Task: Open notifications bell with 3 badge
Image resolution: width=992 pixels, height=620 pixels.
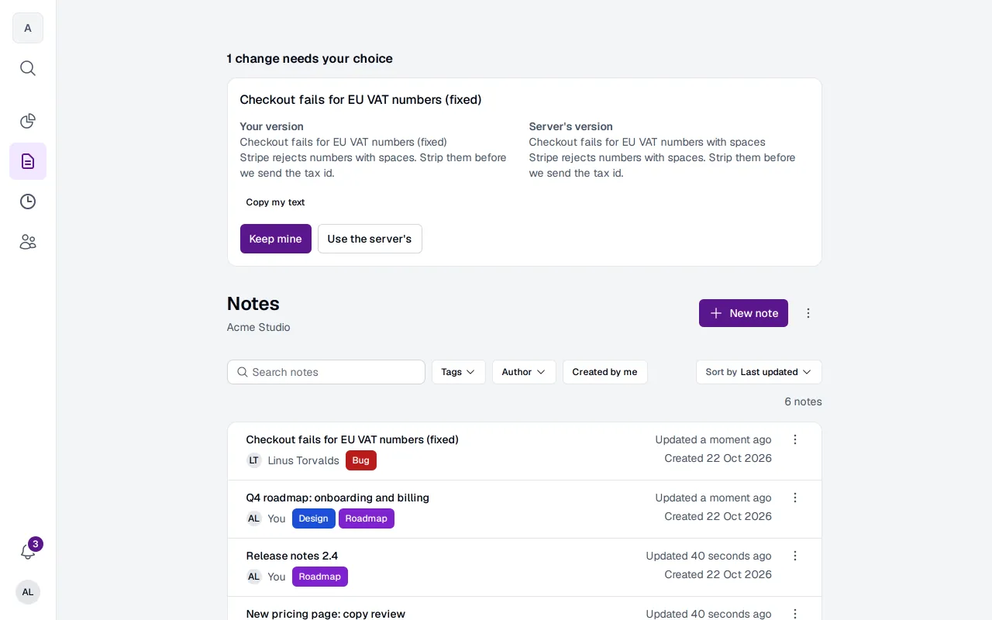Action: [x=28, y=552]
